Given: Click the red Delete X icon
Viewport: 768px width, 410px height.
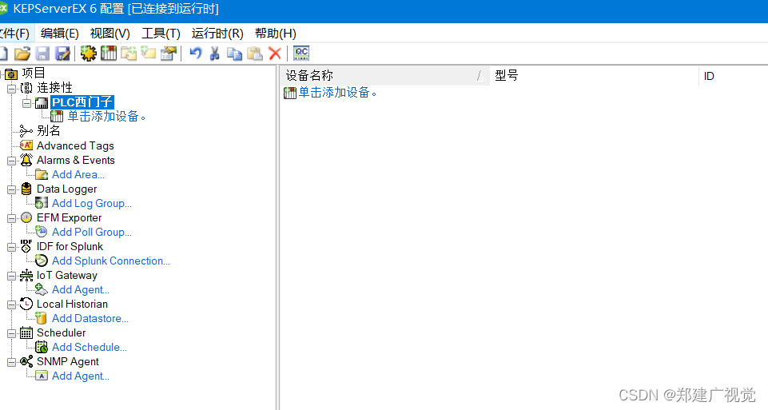Looking at the screenshot, I should pos(275,54).
